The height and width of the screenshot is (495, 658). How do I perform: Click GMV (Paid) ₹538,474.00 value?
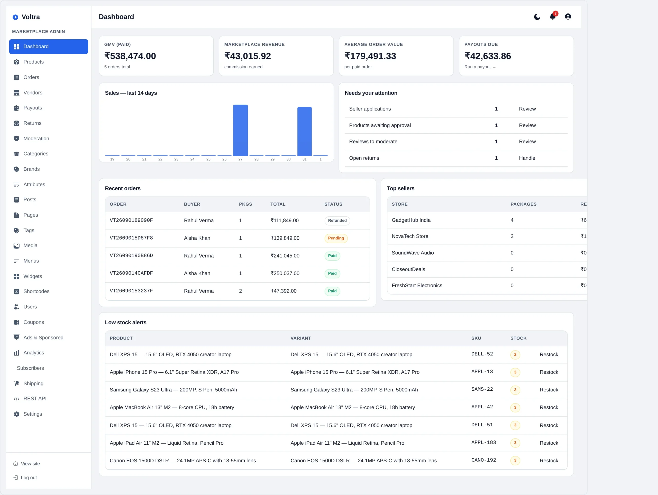[130, 56]
